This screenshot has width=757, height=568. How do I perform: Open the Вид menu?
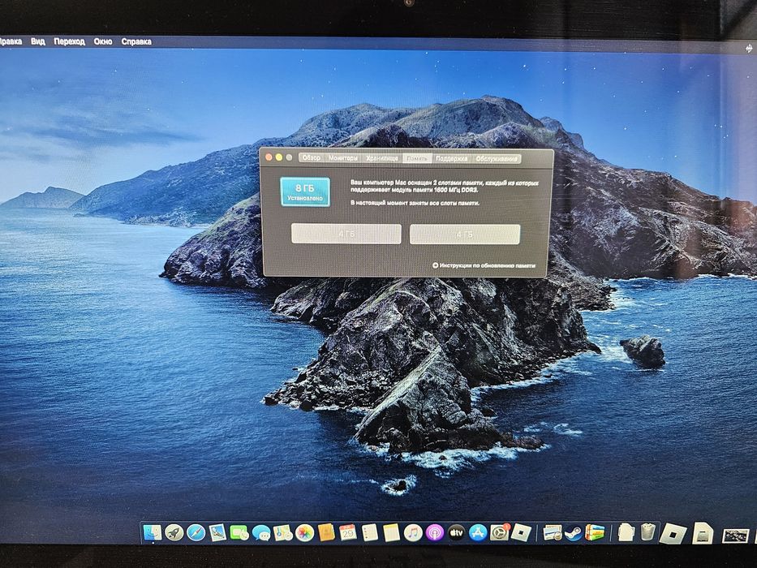(37, 41)
